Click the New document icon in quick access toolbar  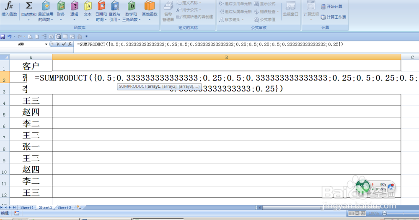coord(37,36)
